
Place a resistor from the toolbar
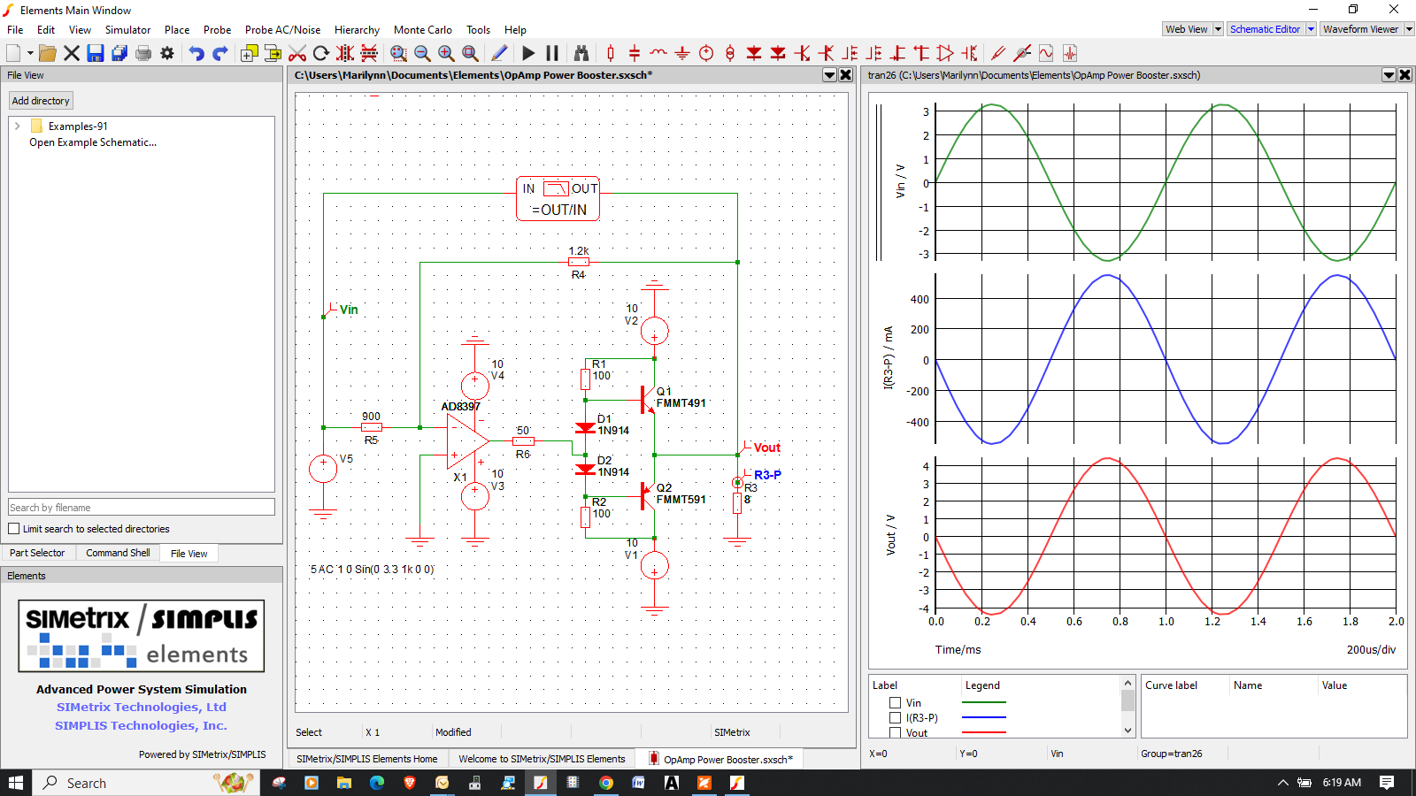coord(611,53)
